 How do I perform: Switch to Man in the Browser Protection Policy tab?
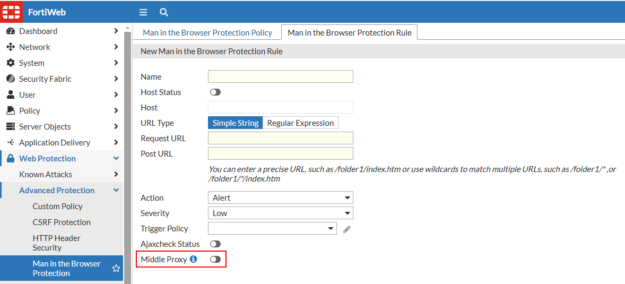pos(207,33)
